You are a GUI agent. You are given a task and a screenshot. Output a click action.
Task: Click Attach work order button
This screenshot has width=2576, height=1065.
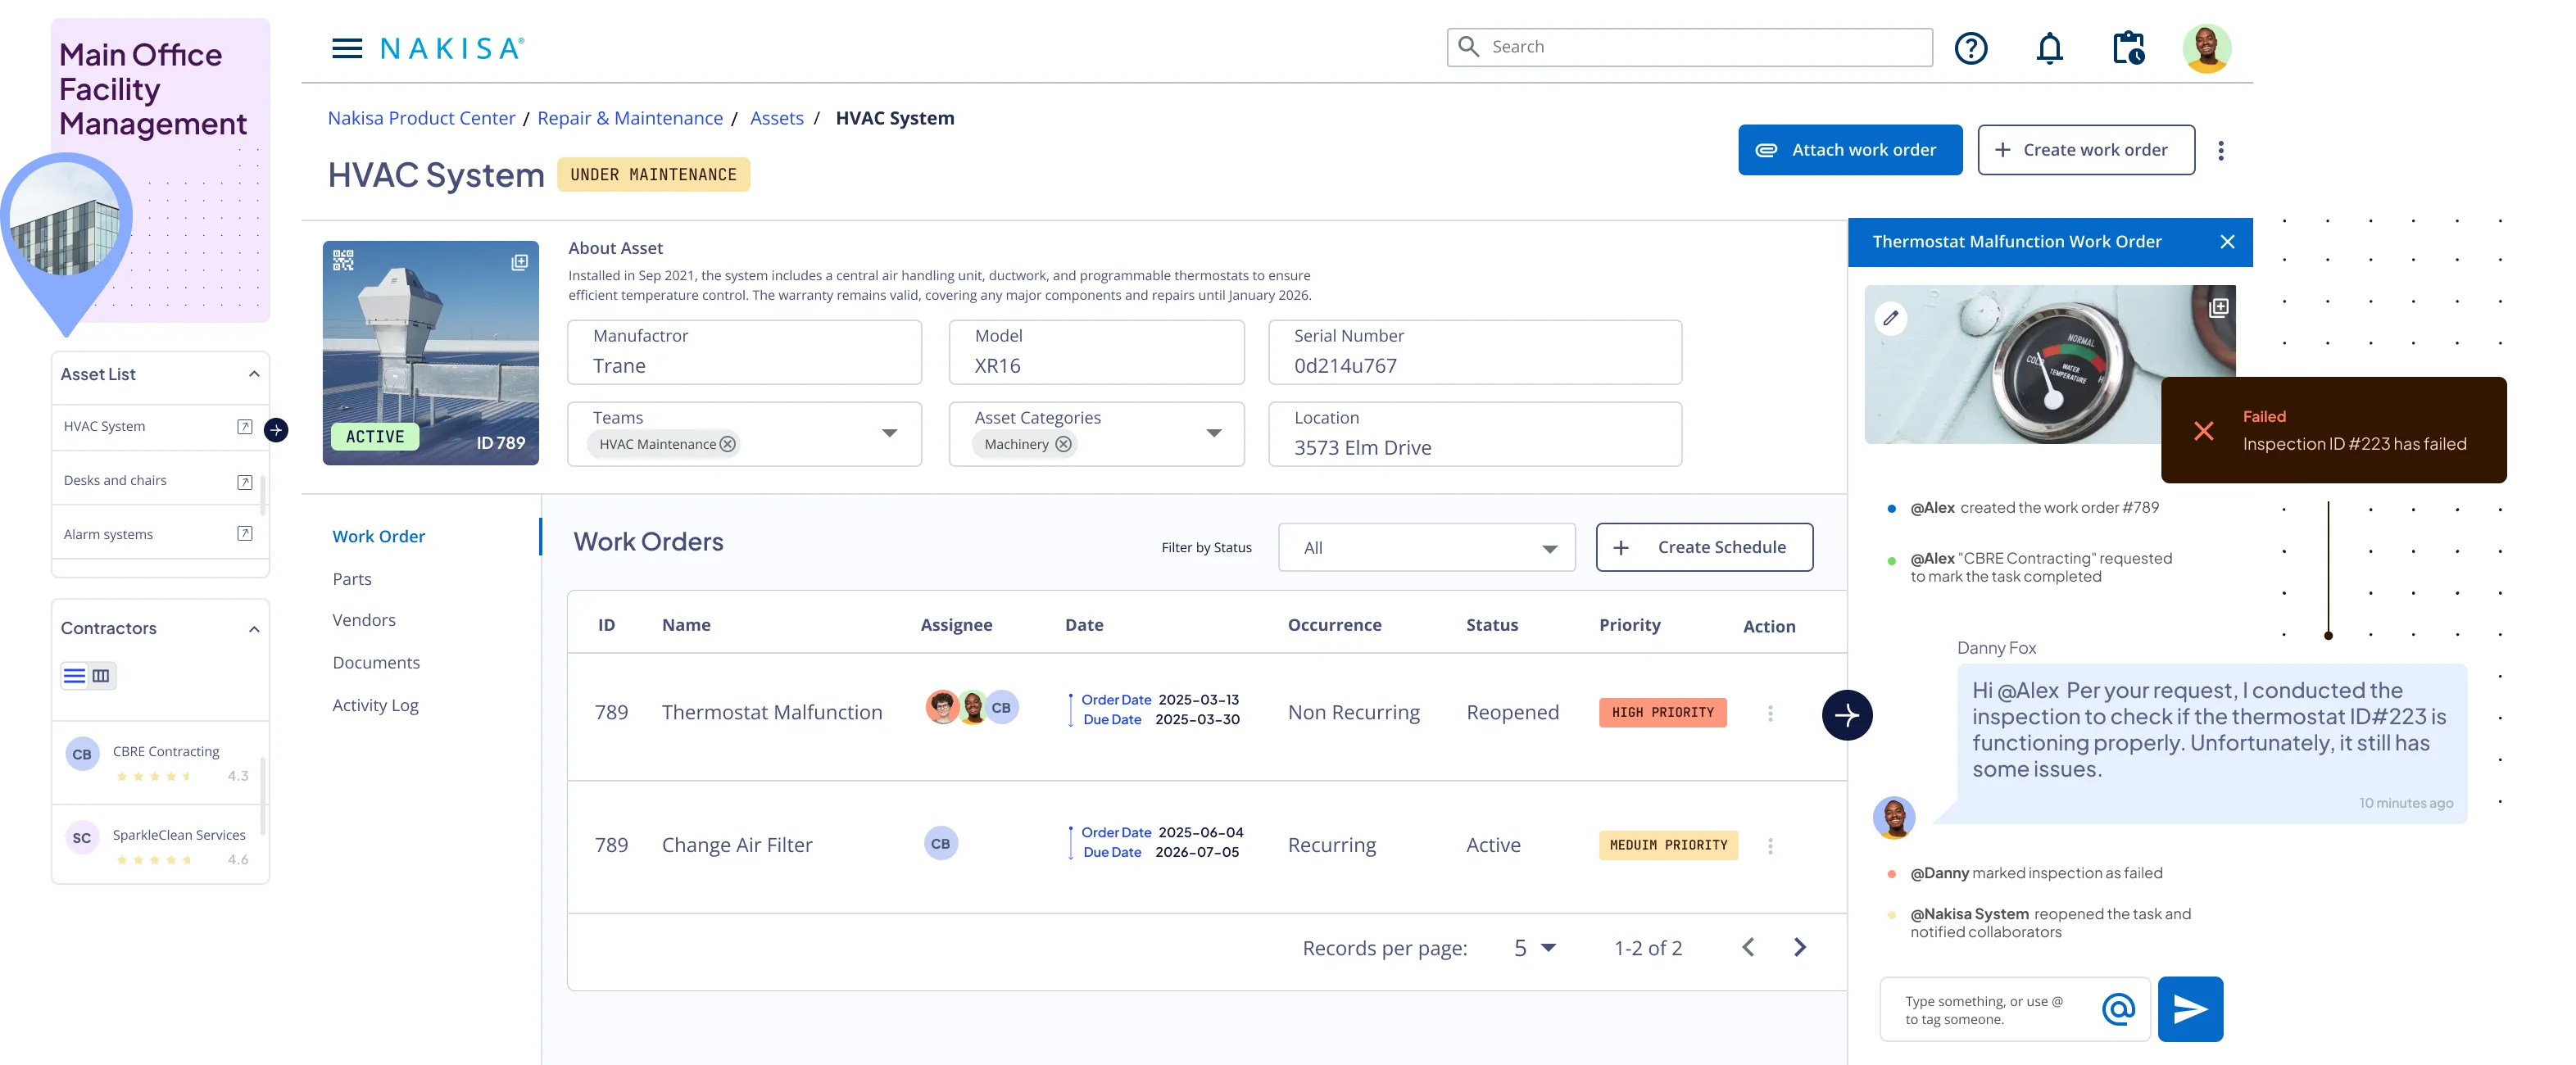pyautogui.click(x=1849, y=150)
